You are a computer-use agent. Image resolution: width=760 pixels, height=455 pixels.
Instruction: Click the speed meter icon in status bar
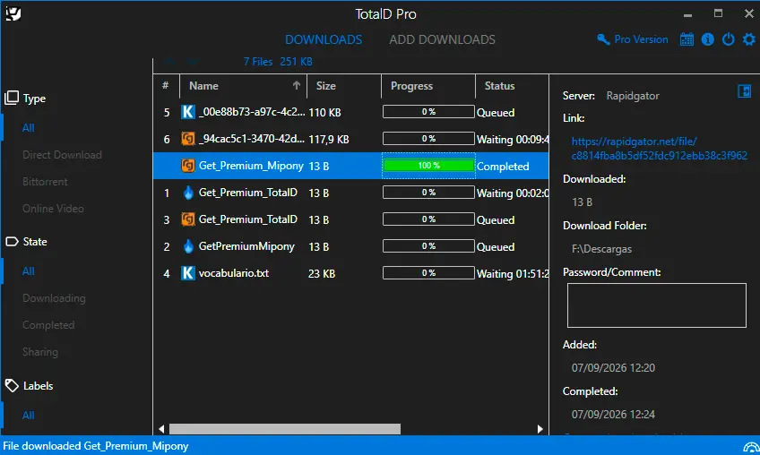pos(751,447)
